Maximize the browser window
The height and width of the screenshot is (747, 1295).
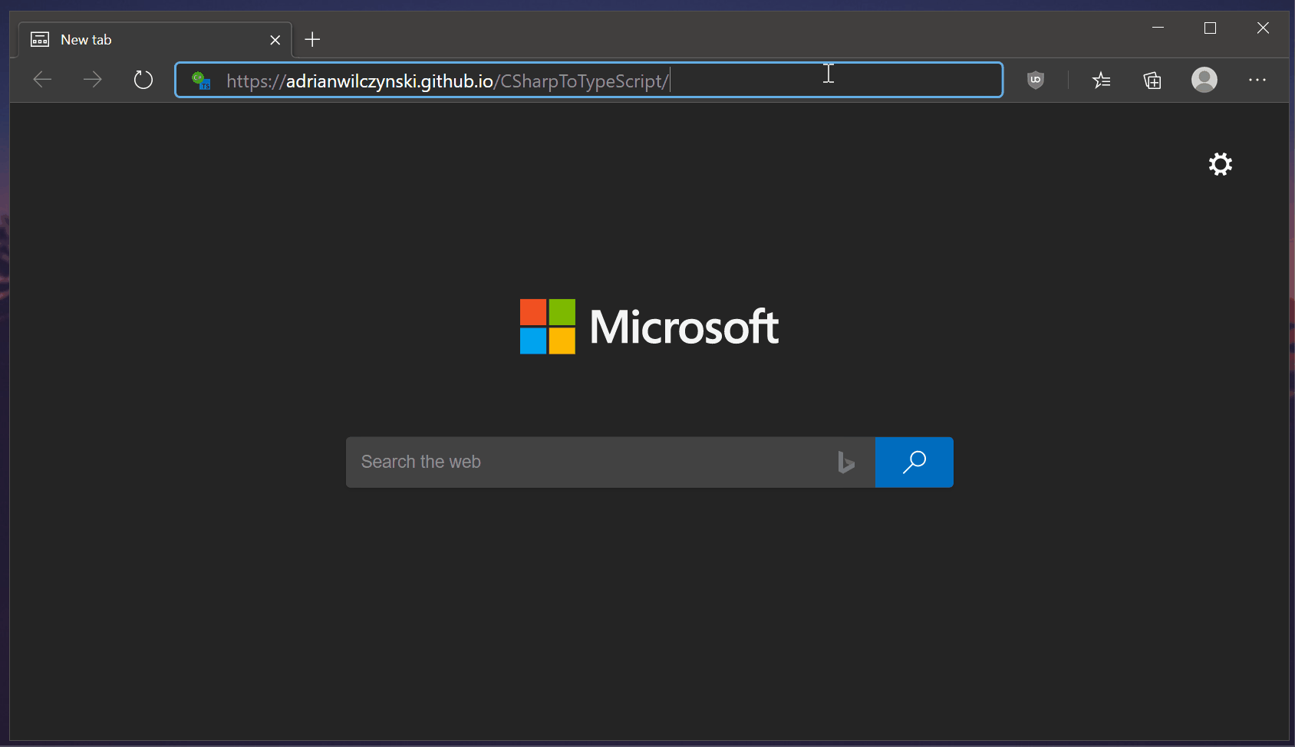pyautogui.click(x=1211, y=28)
